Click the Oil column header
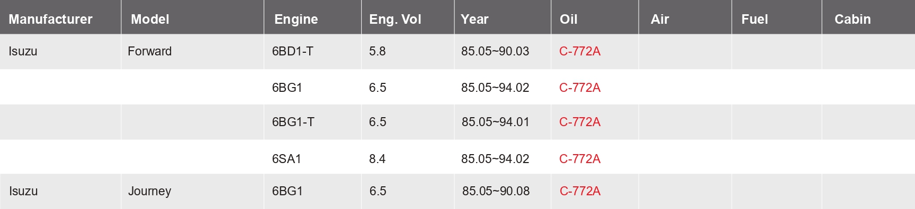 568,20
